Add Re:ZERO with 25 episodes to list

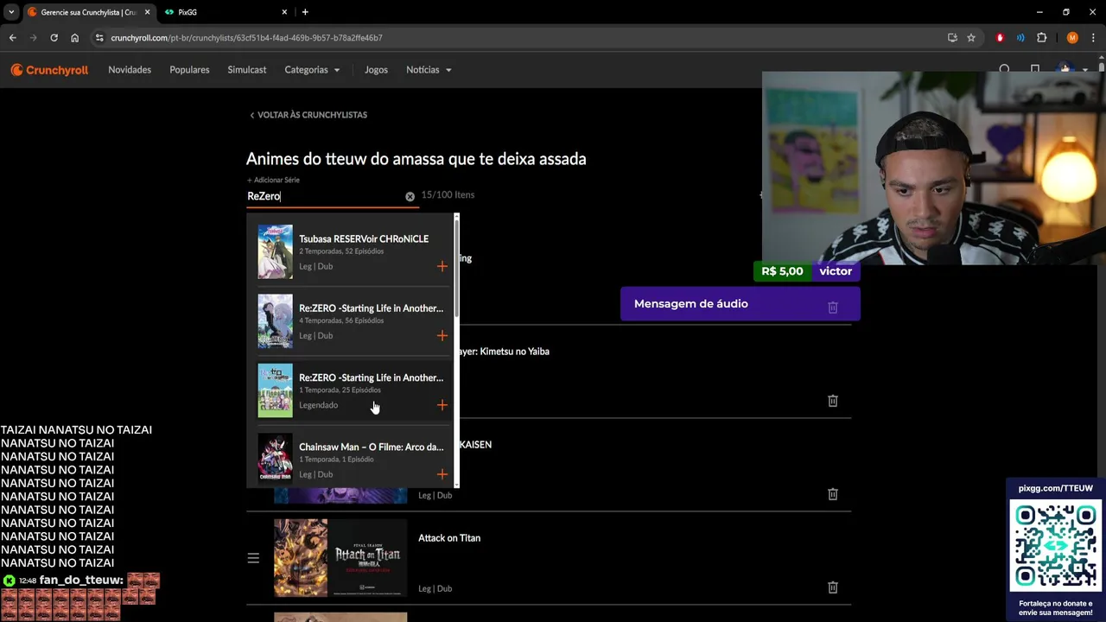(x=442, y=405)
